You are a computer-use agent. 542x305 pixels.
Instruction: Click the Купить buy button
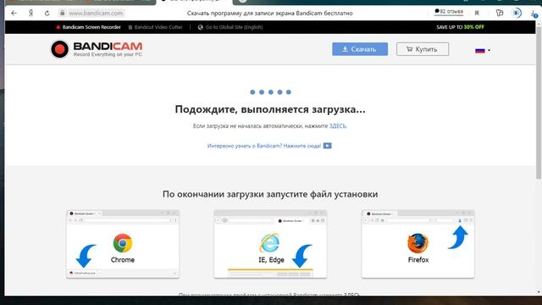[423, 49]
